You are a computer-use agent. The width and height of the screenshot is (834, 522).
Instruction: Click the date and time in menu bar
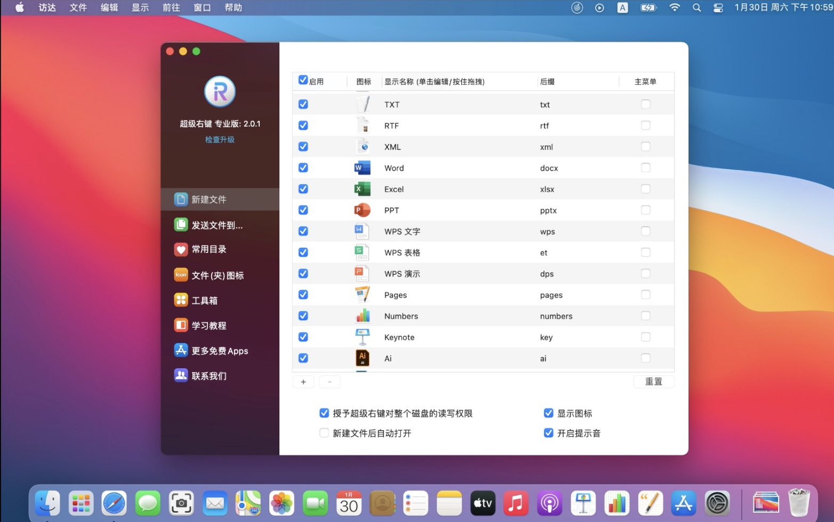coord(783,7)
